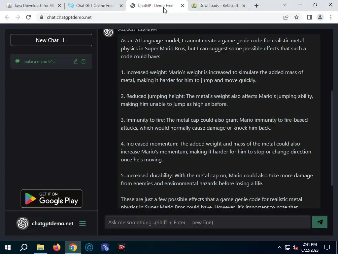Open the blue C application in taskbar
Image resolution: width=338 pixels, height=254 pixels.
89,247
